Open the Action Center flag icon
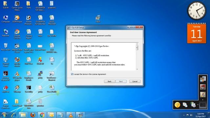The height and width of the screenshot is (118, 210). [187, 115]
